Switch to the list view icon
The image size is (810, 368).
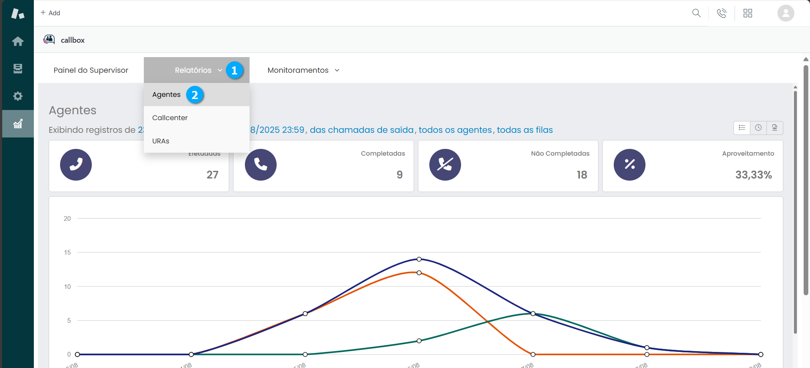(x=742, y=128)
